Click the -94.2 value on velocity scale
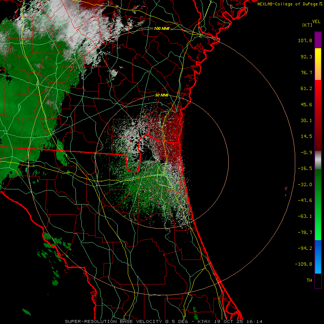The image size is (324, 324). pos(305,248)
